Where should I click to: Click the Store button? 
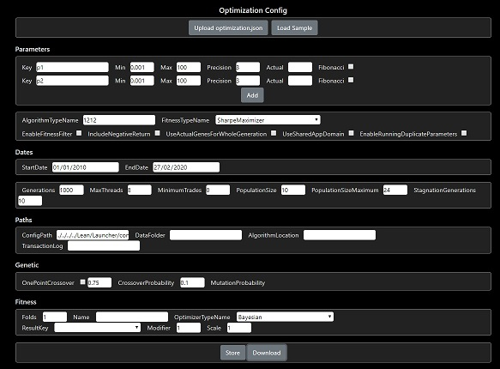(x=232, y=353)
